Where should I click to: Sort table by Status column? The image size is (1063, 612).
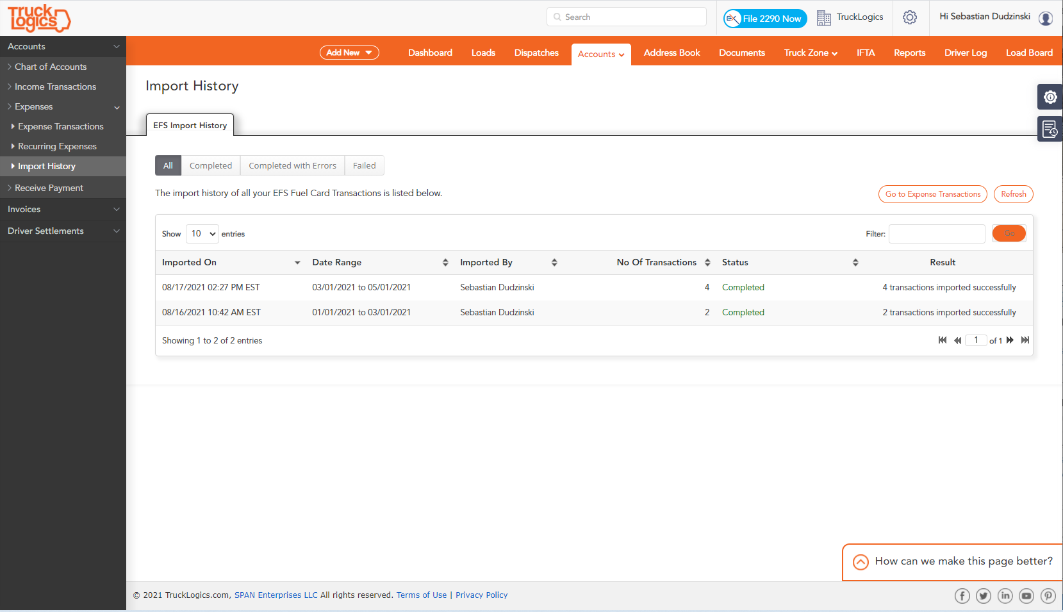pos(855,263)
